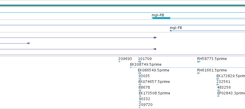Select the 90332 EST arrow glyph
The image size is (245, 109).
[x=140, y=102]
